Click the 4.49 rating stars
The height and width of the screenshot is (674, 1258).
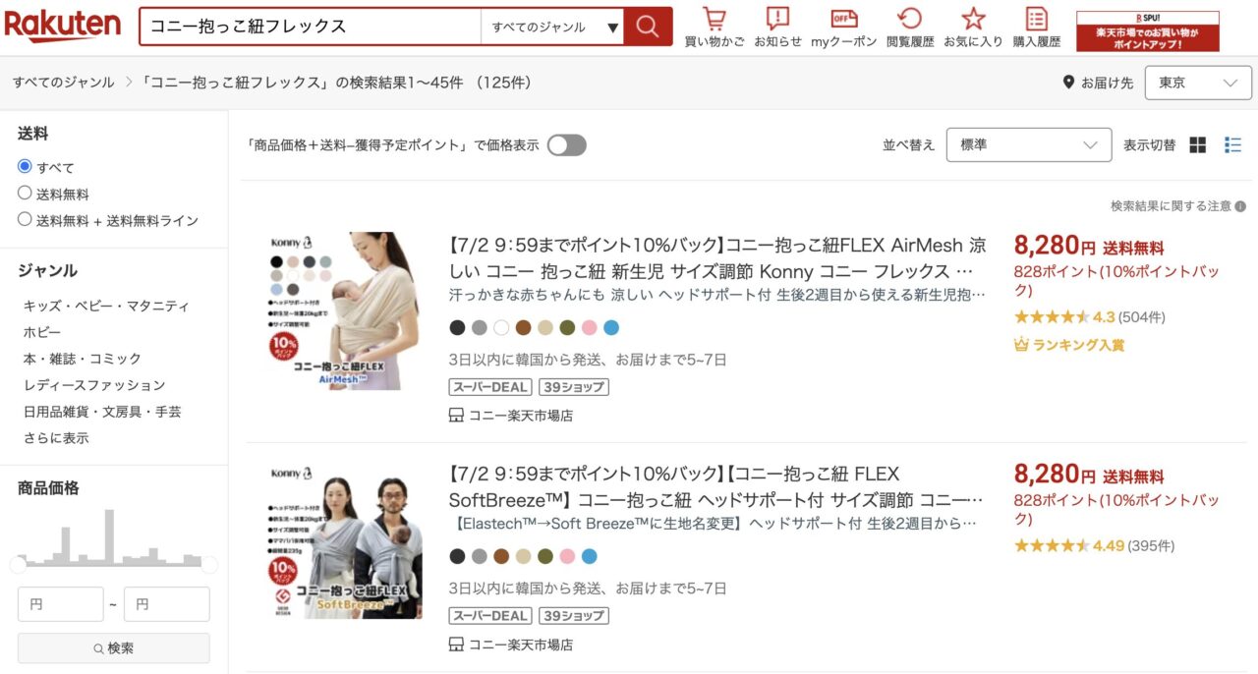1052,546
